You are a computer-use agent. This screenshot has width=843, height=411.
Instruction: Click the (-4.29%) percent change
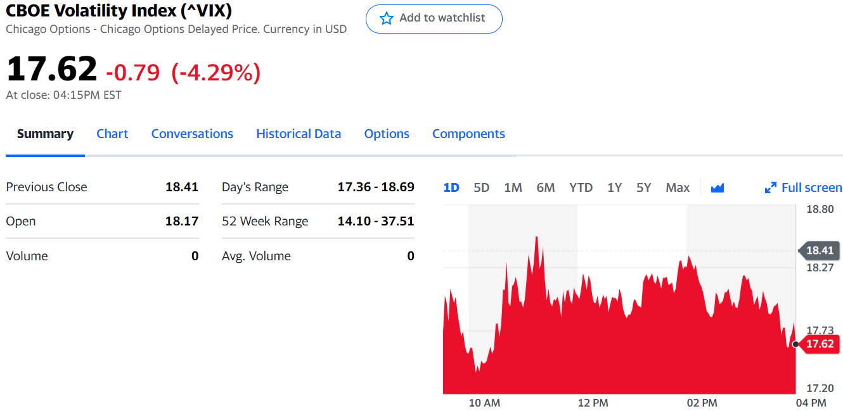[216, 72]
